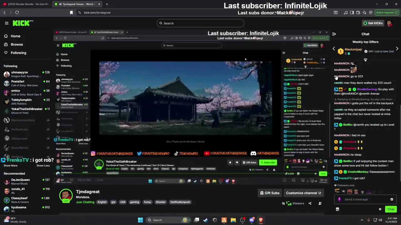
Task: Show next weekly top gifter
Action: point(397,49)
